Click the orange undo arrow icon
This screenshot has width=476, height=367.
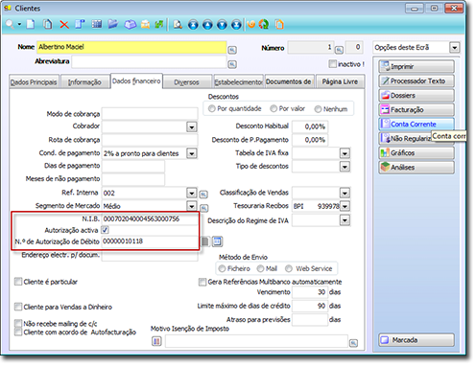point(251,25)
